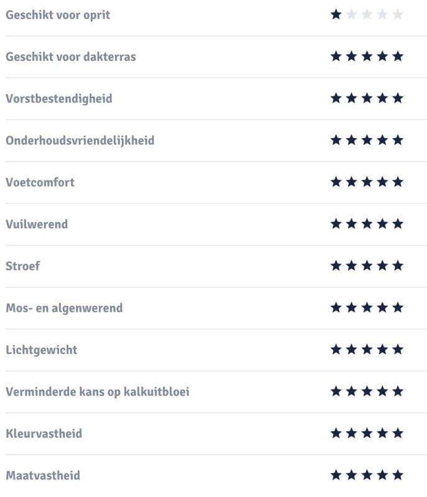
Task: Click the fifth star for Mos- en algenwerend
Action: (398, 308)
